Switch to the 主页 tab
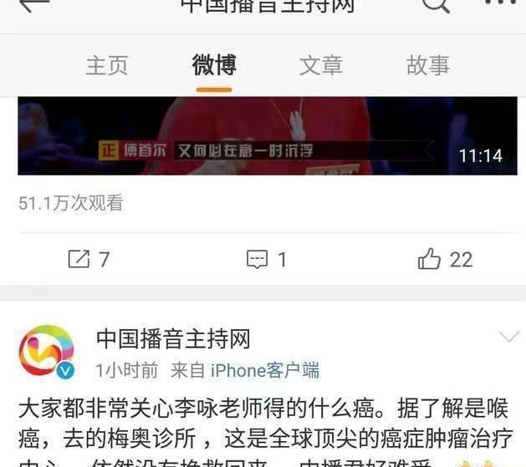 pos(107,65)
